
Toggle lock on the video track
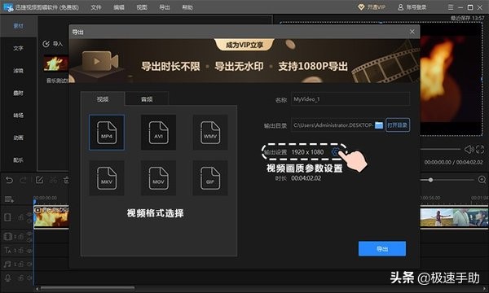(x=21, y=217)
